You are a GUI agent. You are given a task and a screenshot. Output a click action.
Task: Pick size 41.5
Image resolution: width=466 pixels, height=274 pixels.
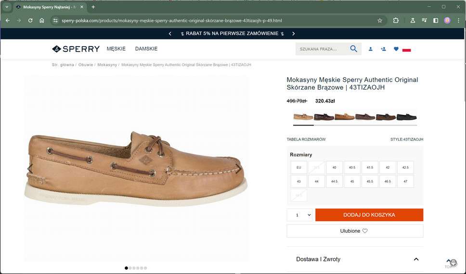(370, 167)
